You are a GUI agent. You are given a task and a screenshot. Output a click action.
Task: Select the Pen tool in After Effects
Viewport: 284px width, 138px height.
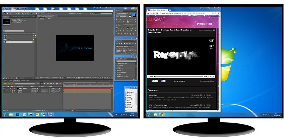click(x=25, y=13)
